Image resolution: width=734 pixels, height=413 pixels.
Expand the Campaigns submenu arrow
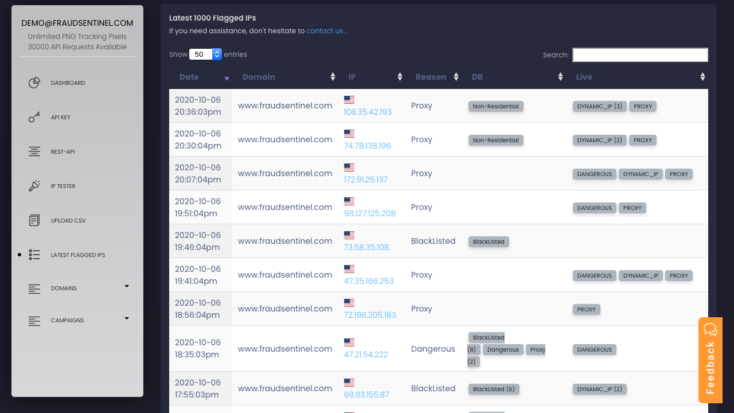pos(127,318)
